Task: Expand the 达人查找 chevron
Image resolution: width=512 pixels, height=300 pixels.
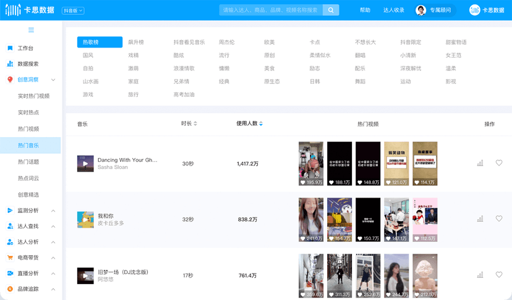Action: coord(53,227)
